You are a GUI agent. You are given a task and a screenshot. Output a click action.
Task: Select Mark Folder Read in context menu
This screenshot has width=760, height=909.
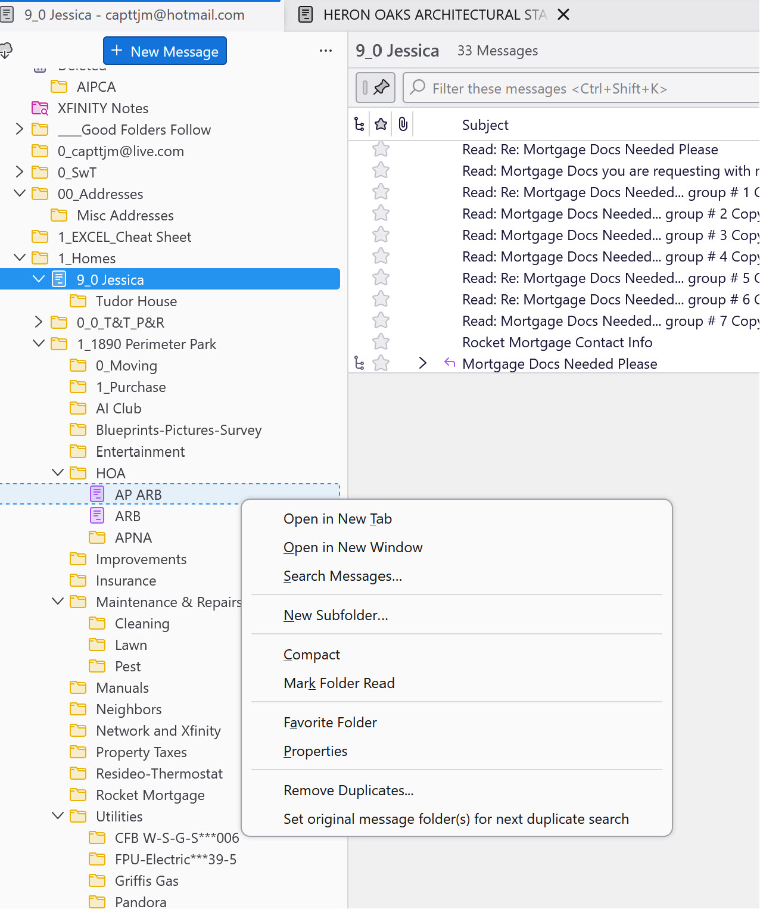pos(339,683)
